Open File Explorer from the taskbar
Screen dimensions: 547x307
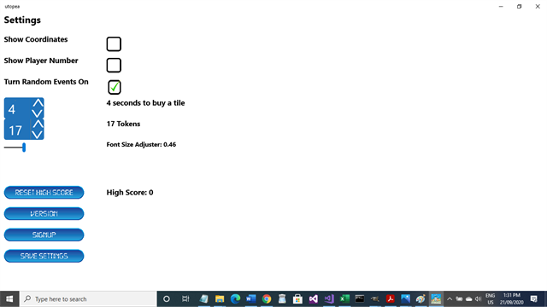[220, 299]
